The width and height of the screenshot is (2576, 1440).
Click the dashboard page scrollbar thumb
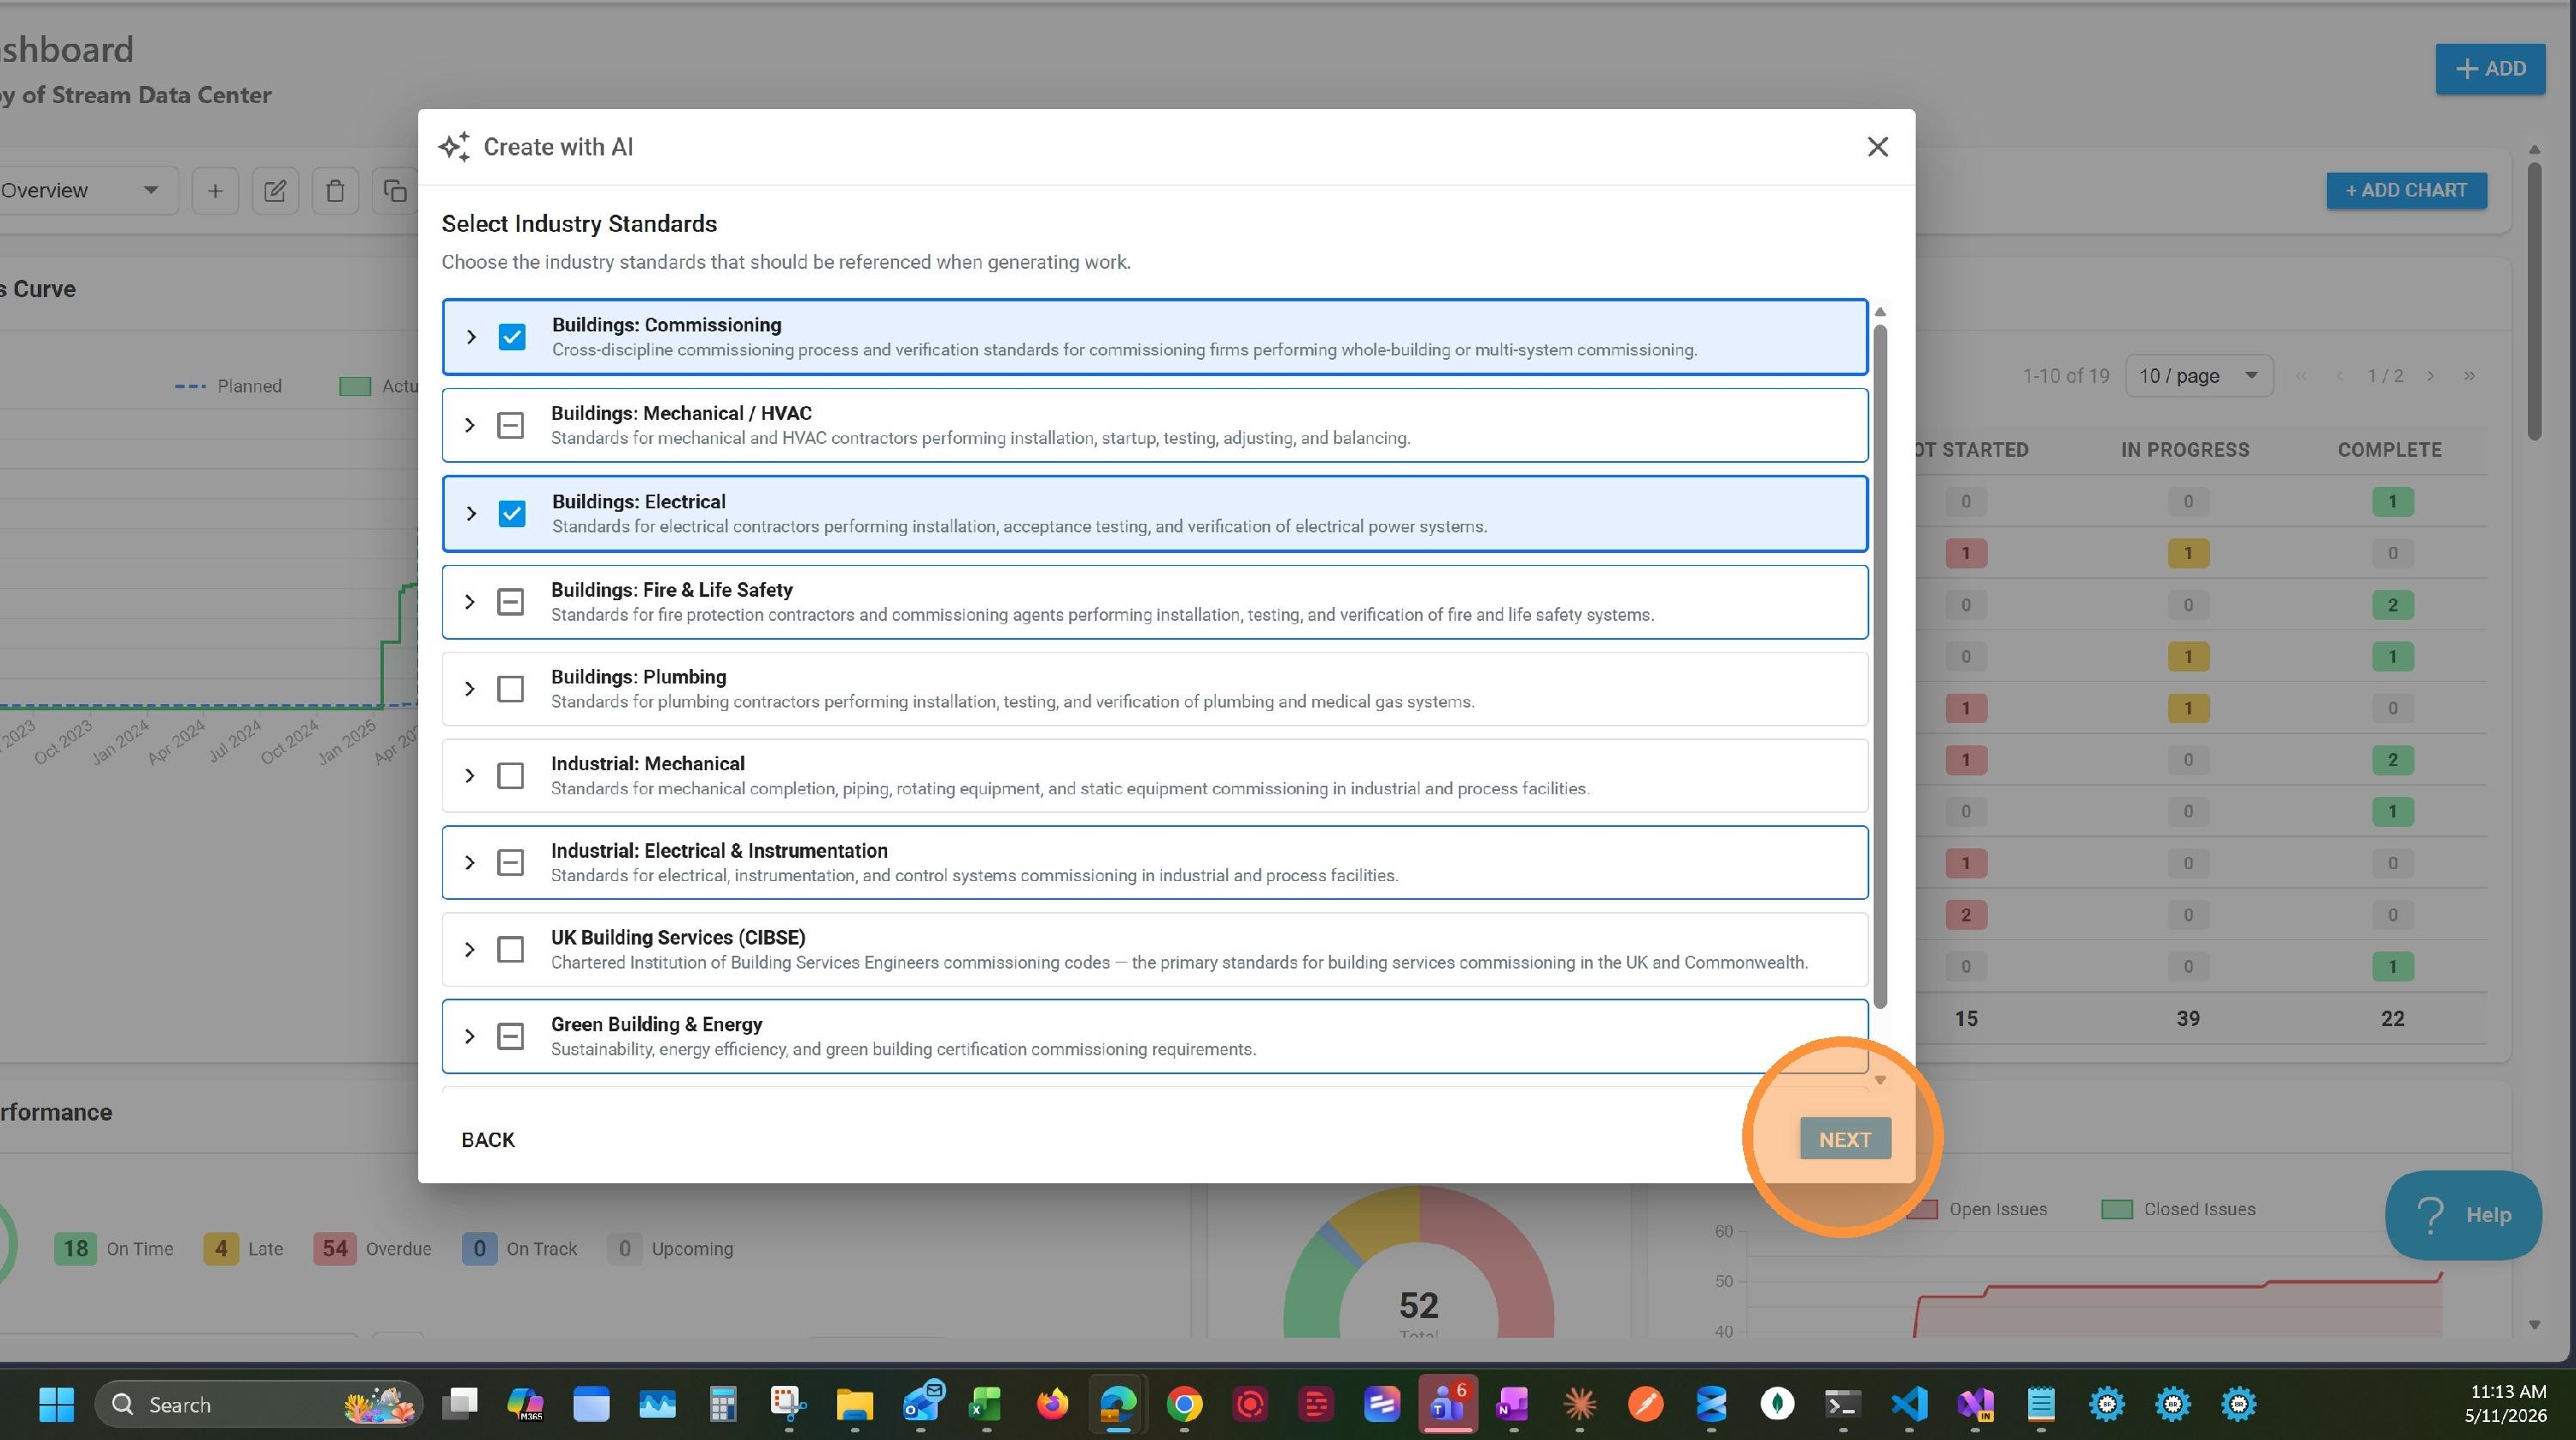pos(2534,300)
